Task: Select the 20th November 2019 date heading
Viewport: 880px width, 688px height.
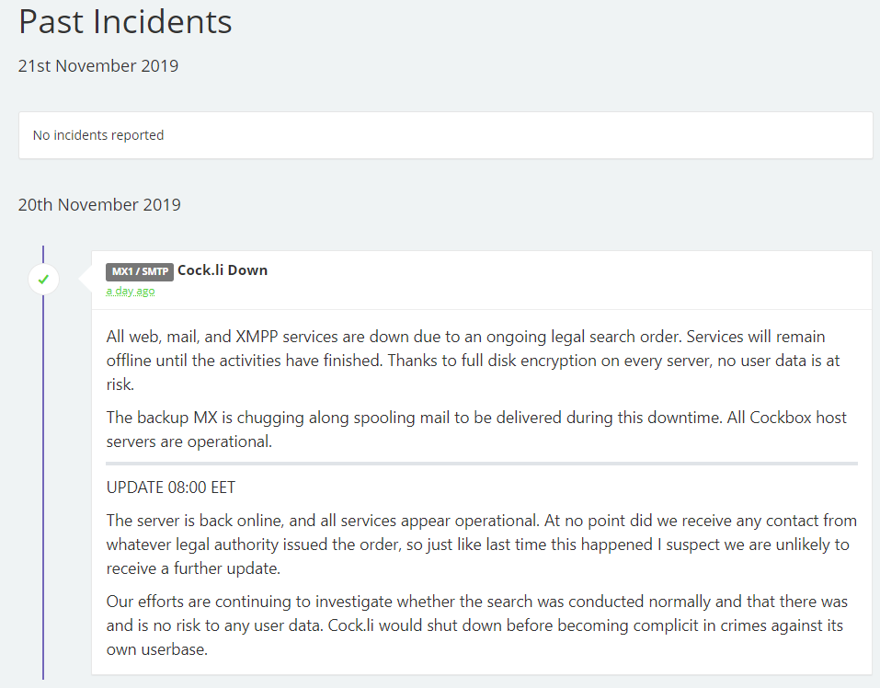Action: [99, 204]
